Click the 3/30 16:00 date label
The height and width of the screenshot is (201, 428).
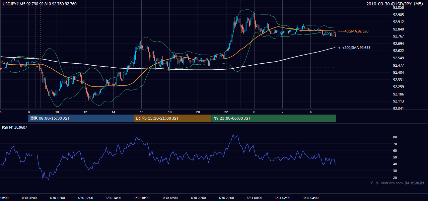point(141,198)
